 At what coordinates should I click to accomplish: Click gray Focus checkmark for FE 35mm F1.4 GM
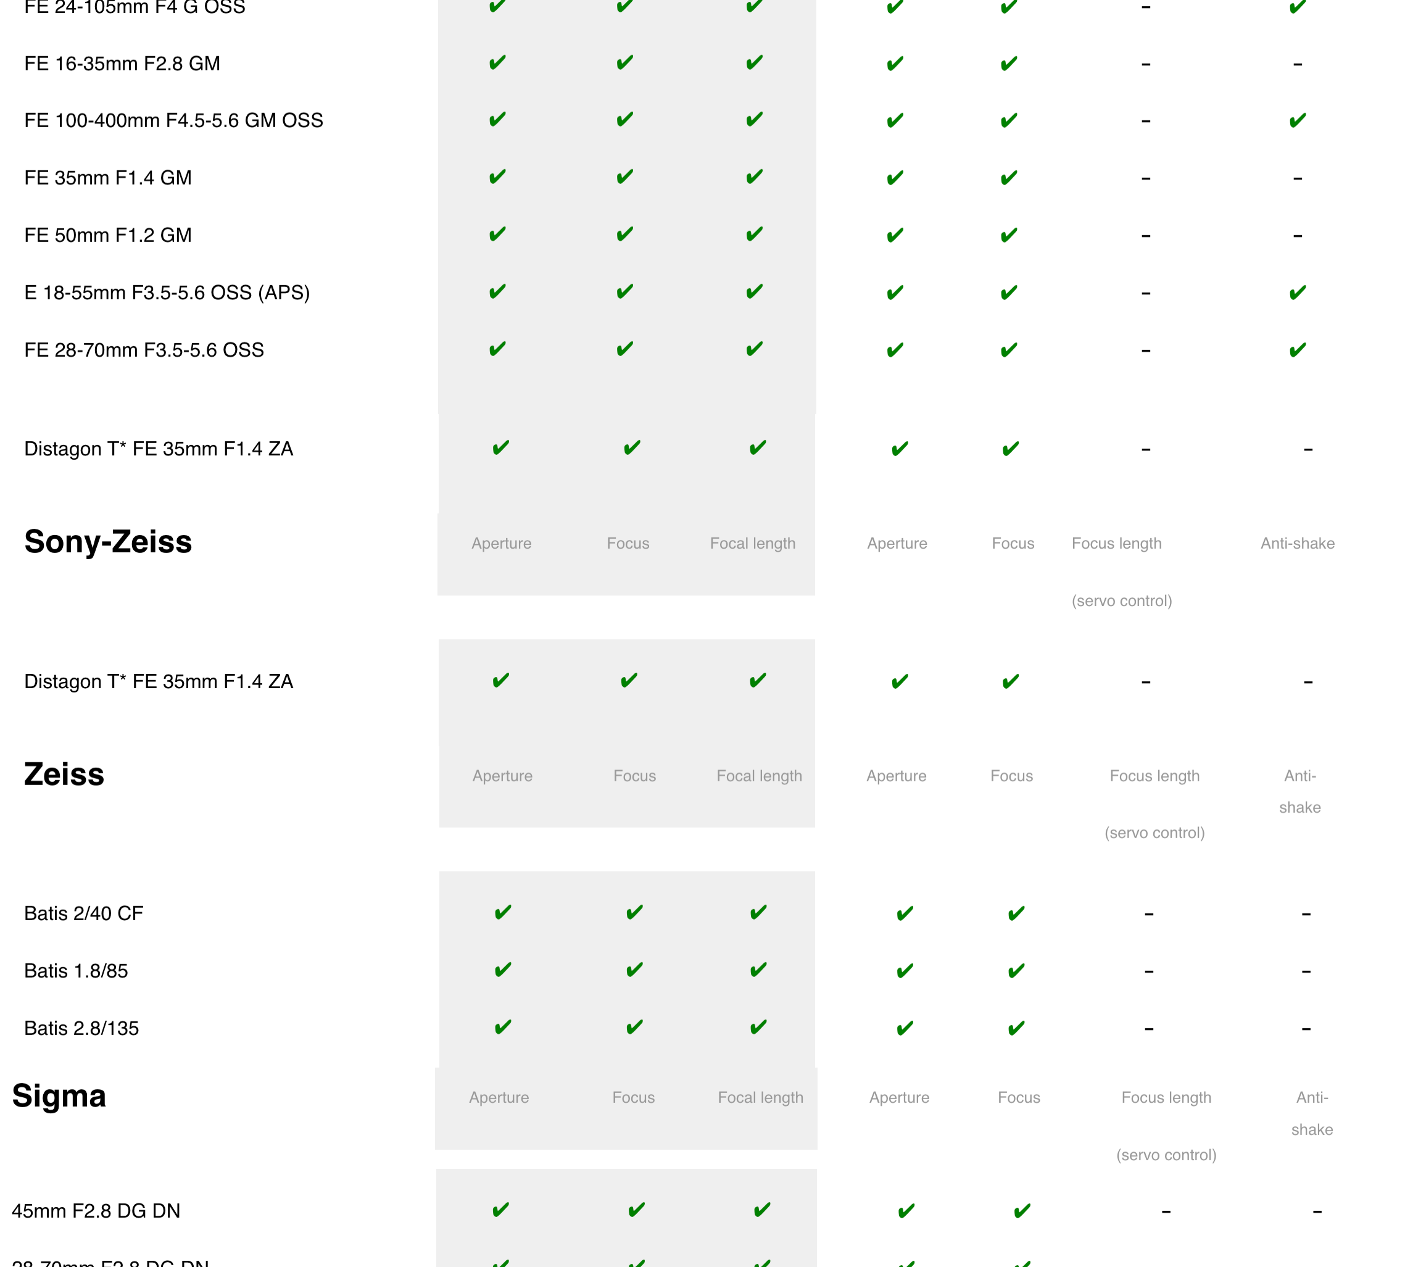pos(625,177)
